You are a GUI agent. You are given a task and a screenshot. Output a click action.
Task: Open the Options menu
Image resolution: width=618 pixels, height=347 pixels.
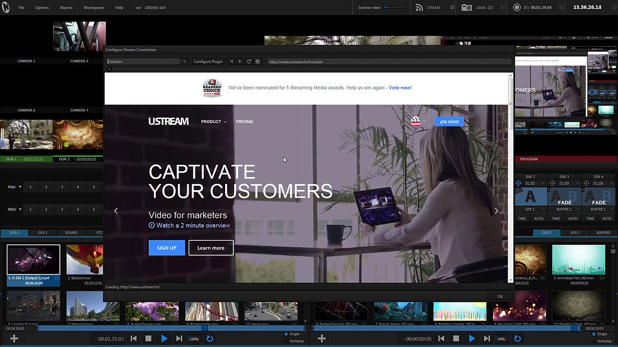click(x=42, y=8)
